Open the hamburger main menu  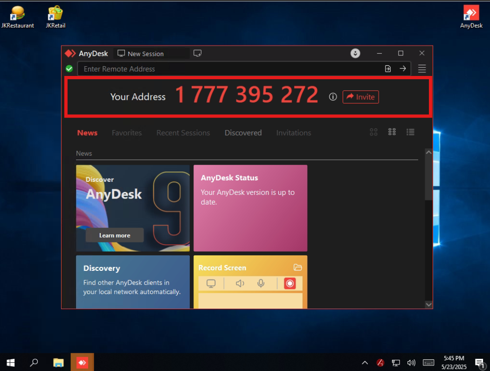tap(422, 69)
